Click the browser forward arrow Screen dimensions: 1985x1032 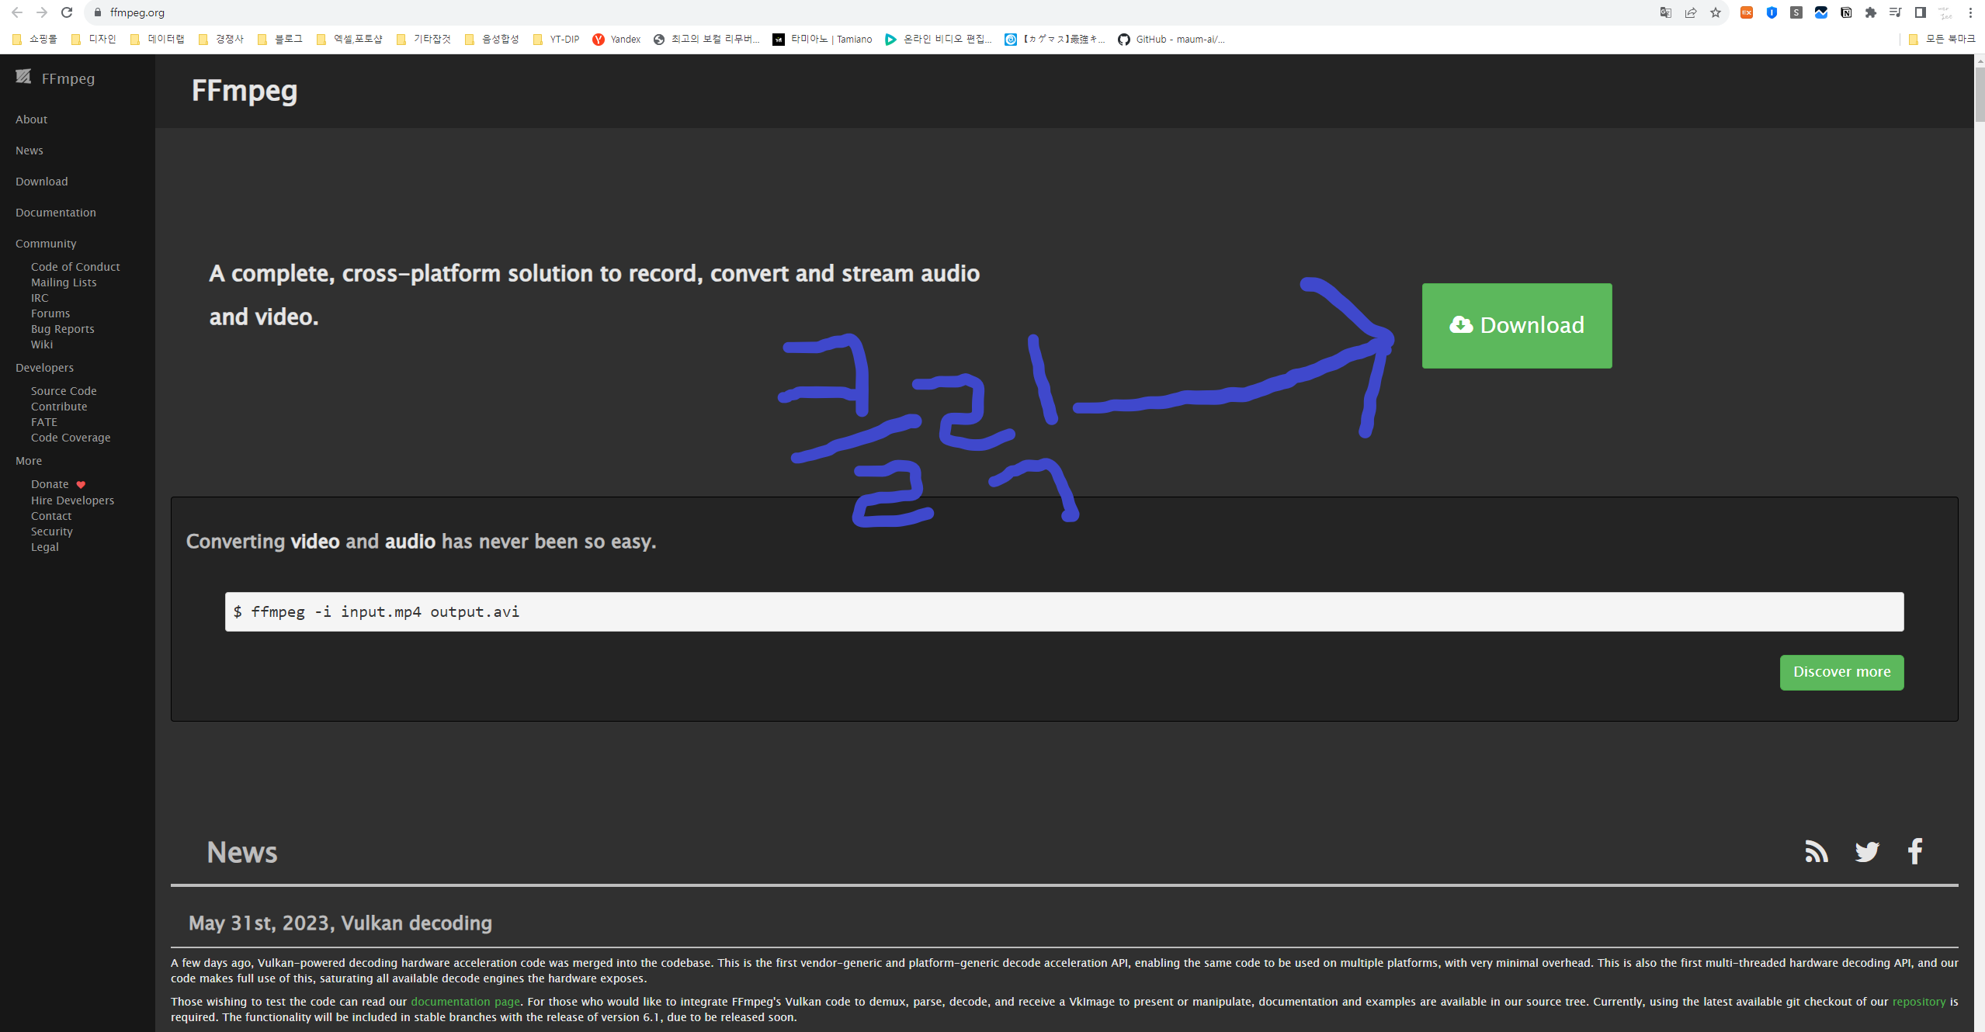coord(42,12)
